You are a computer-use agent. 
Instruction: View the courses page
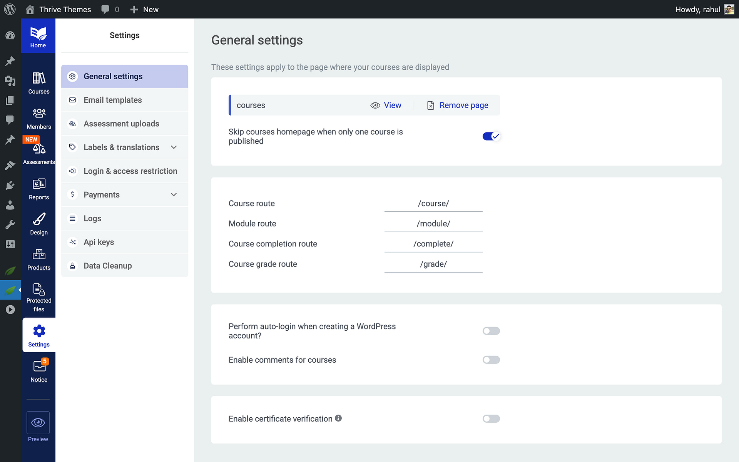386,105
